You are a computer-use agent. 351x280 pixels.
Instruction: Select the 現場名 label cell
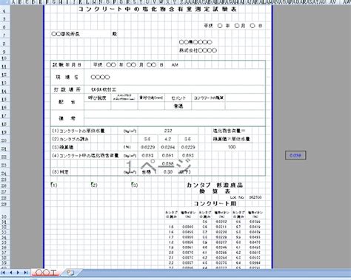point(67,78)
